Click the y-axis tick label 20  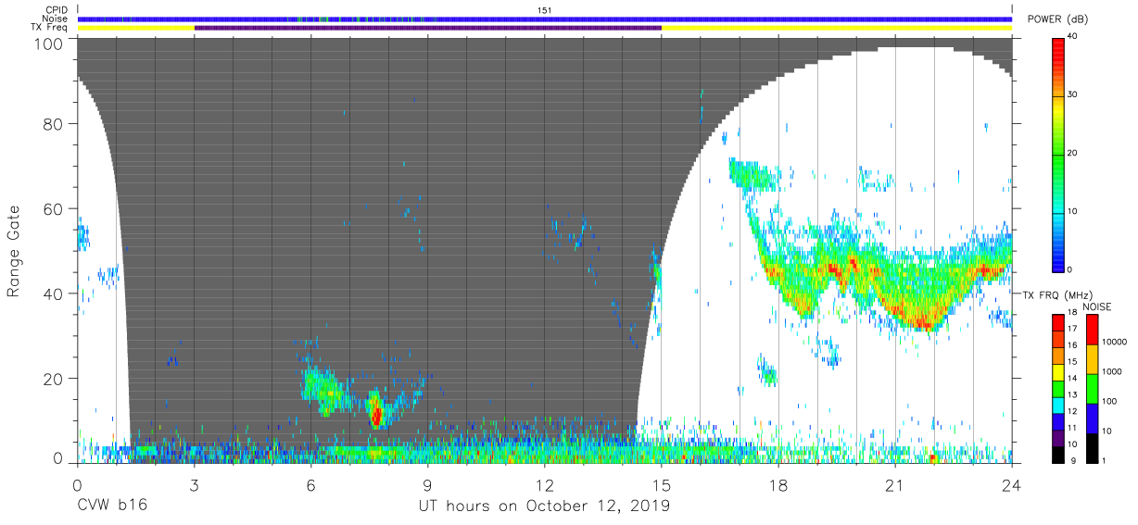pos(53,379)
